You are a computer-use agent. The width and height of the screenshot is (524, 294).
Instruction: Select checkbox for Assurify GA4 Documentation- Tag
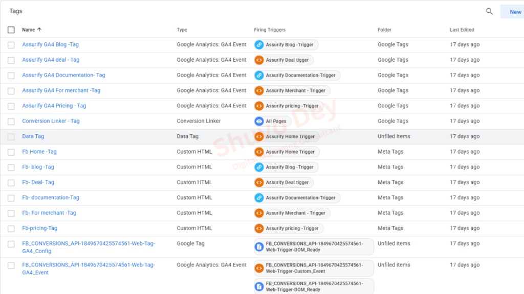coord(11,76)
